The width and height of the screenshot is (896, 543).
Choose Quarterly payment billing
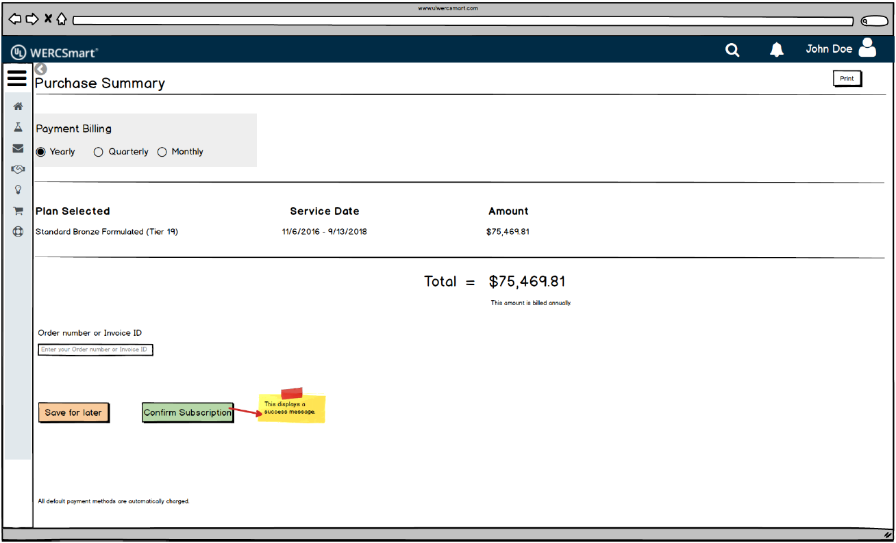point(99,152)
